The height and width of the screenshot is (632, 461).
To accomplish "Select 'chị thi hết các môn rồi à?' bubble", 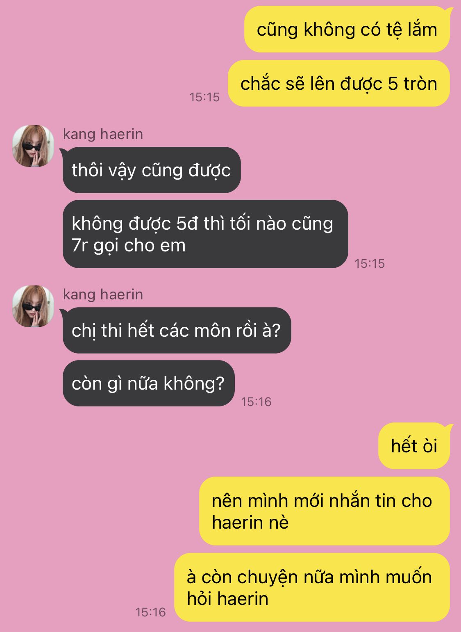I will pyautogui.click(x=177, y=330).
